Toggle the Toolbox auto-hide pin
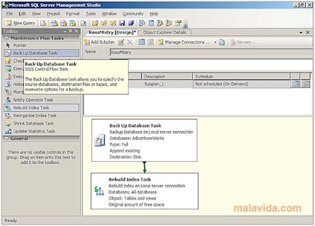The width and height of the screenshot is (315, 226). [x=71, y=31]
